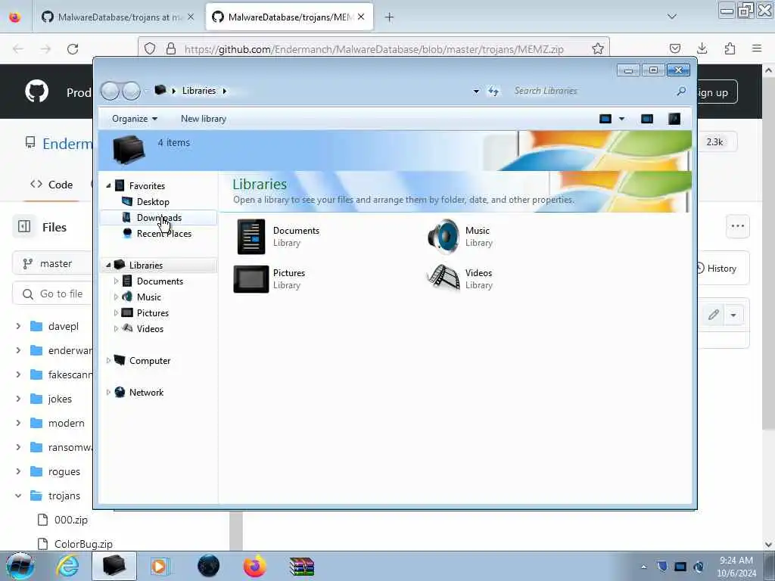Bookmark this page star icon

click(598, 48)
